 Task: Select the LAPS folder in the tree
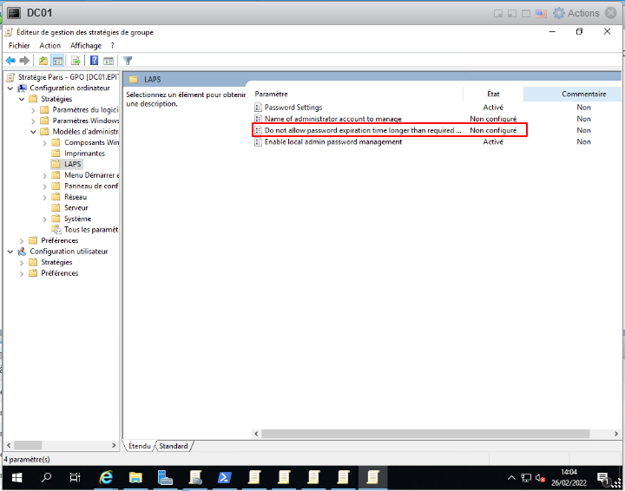[x=73, y=164]
